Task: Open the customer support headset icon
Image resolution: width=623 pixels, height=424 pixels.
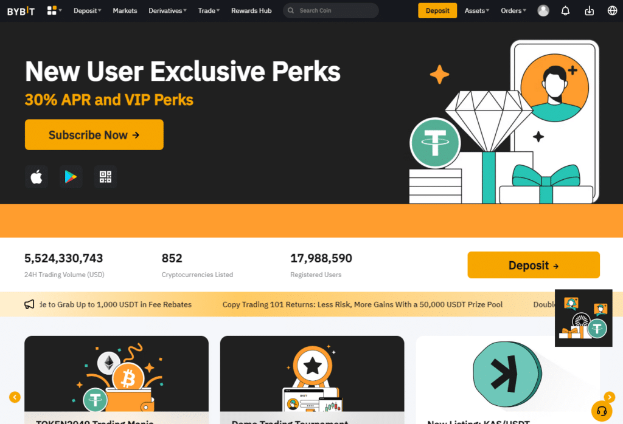Action: click(601, 411)
